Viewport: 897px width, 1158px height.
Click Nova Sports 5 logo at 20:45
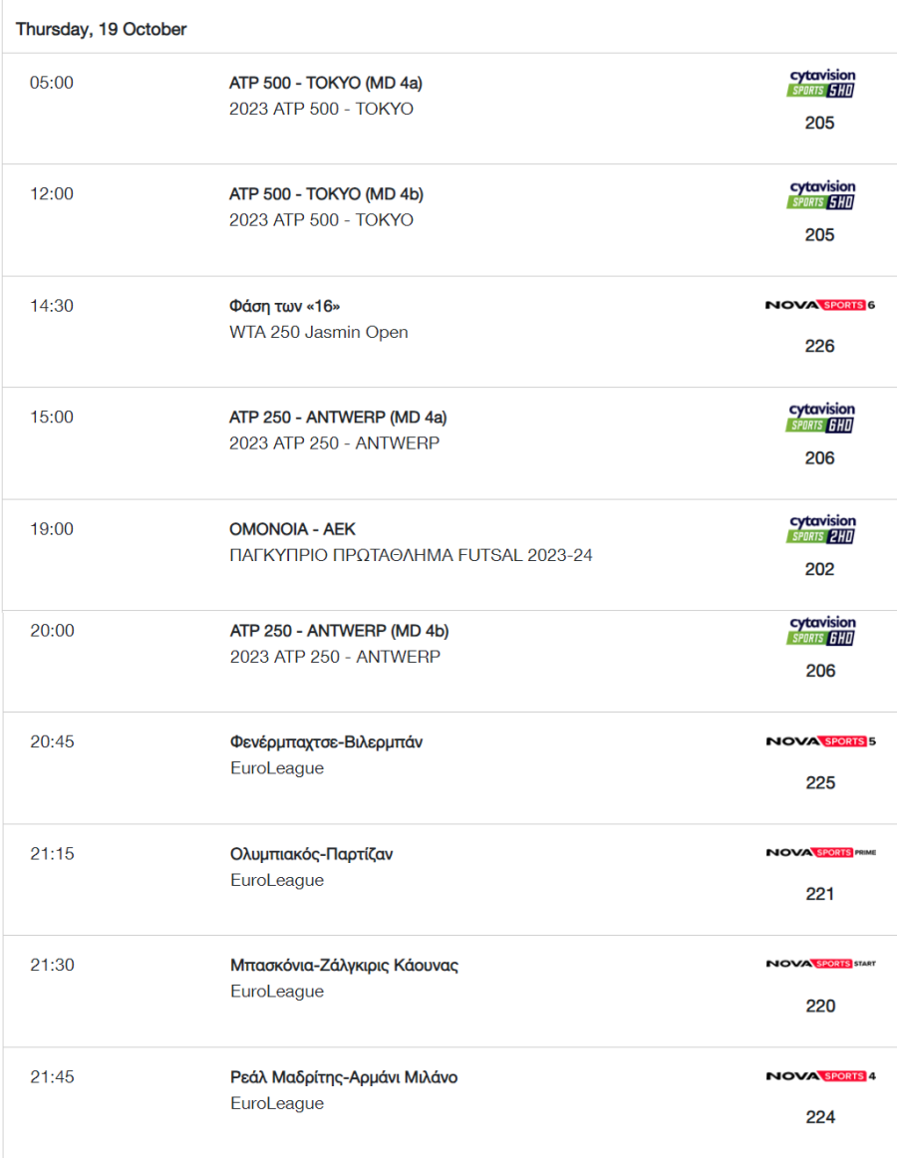coord(821,740)
